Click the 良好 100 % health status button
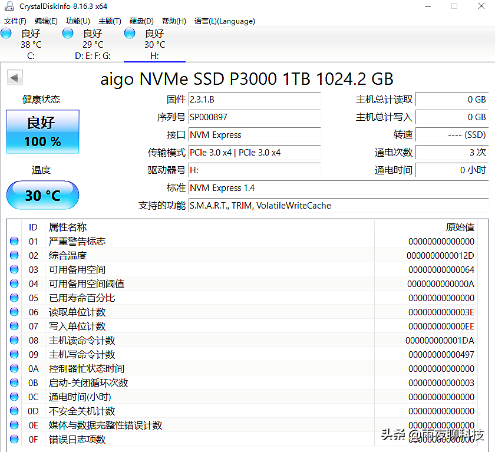Screen dimensions: 495x452 42,131
